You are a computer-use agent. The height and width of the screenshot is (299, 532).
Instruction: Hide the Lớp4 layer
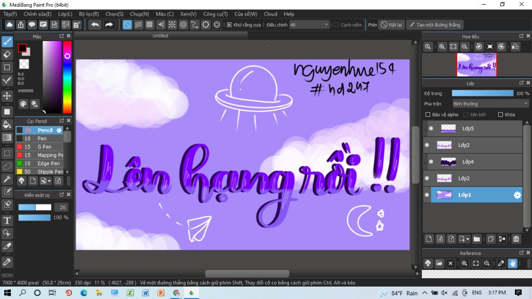[431, 162]
